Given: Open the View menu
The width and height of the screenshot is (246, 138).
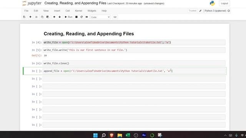Looking at the screenshot, I should (46, 11).
